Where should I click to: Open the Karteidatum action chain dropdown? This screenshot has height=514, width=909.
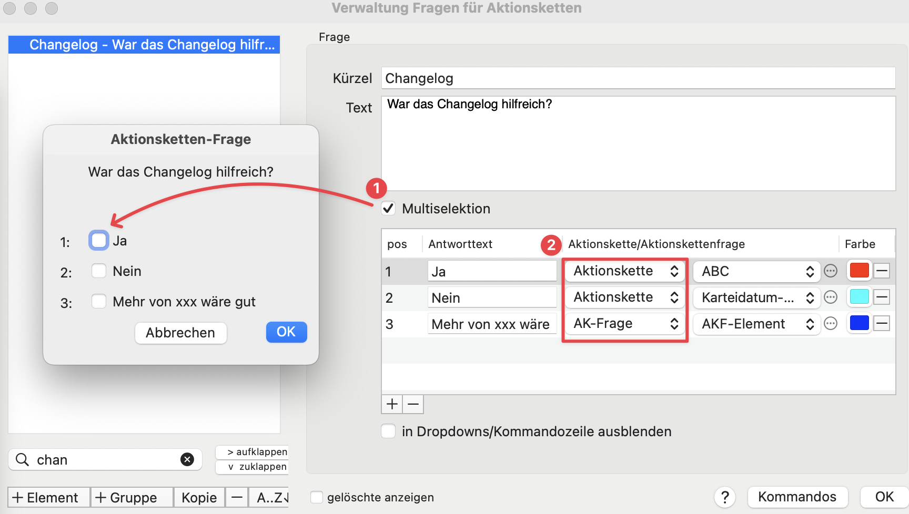756,297
